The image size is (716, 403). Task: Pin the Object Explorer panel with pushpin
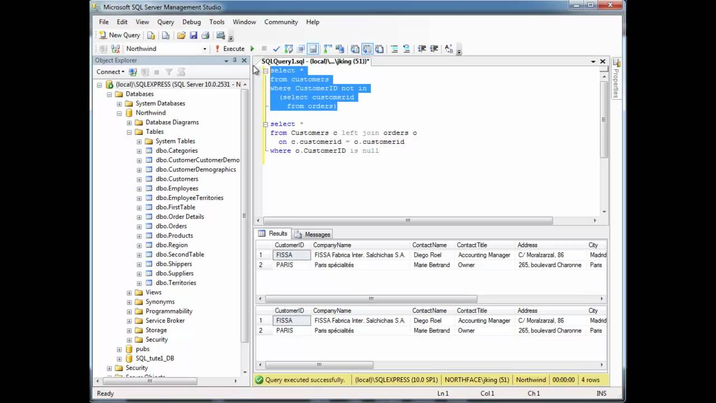[235, 60]
